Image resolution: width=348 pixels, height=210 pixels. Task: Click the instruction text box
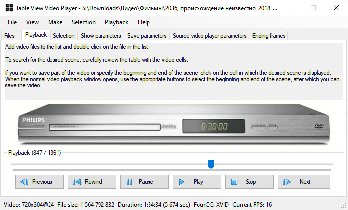click(x=174, y=71)
